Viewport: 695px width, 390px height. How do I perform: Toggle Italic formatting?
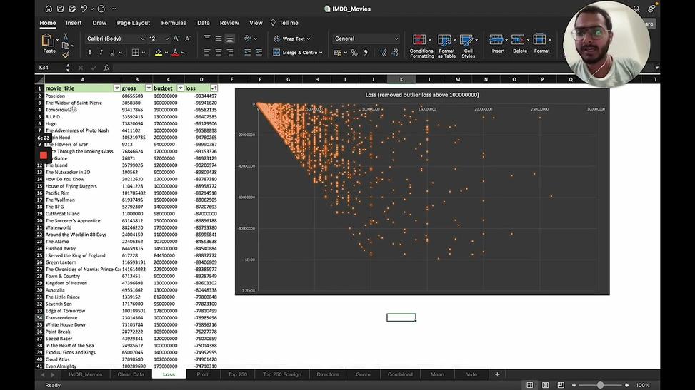click(101, 52)
